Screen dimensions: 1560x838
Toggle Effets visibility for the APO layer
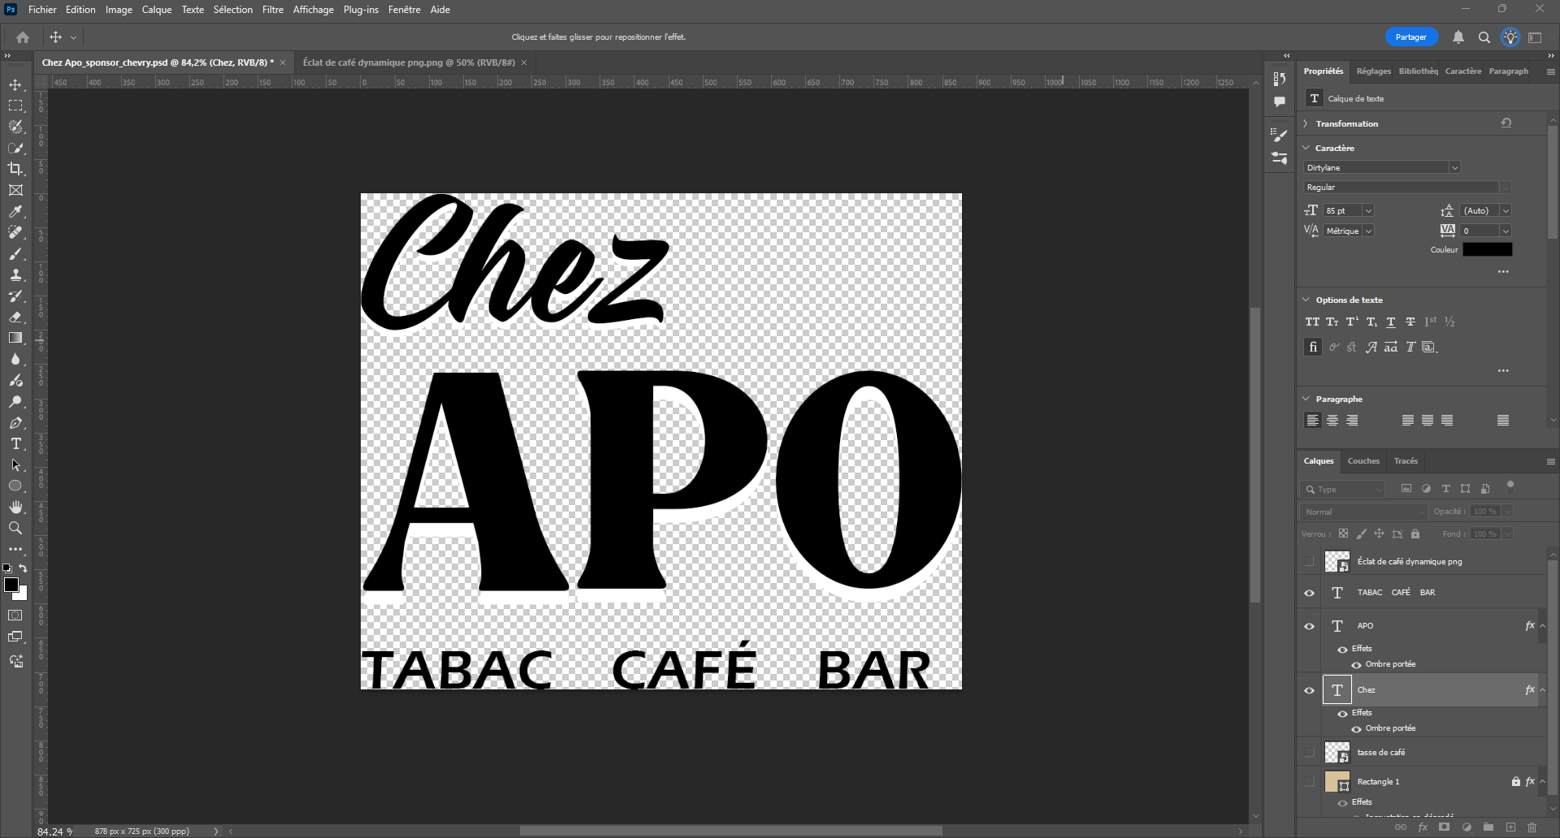pos(1342,649)
